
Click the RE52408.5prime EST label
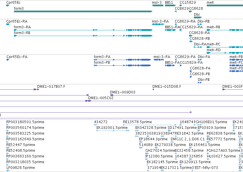click(21, 151)
